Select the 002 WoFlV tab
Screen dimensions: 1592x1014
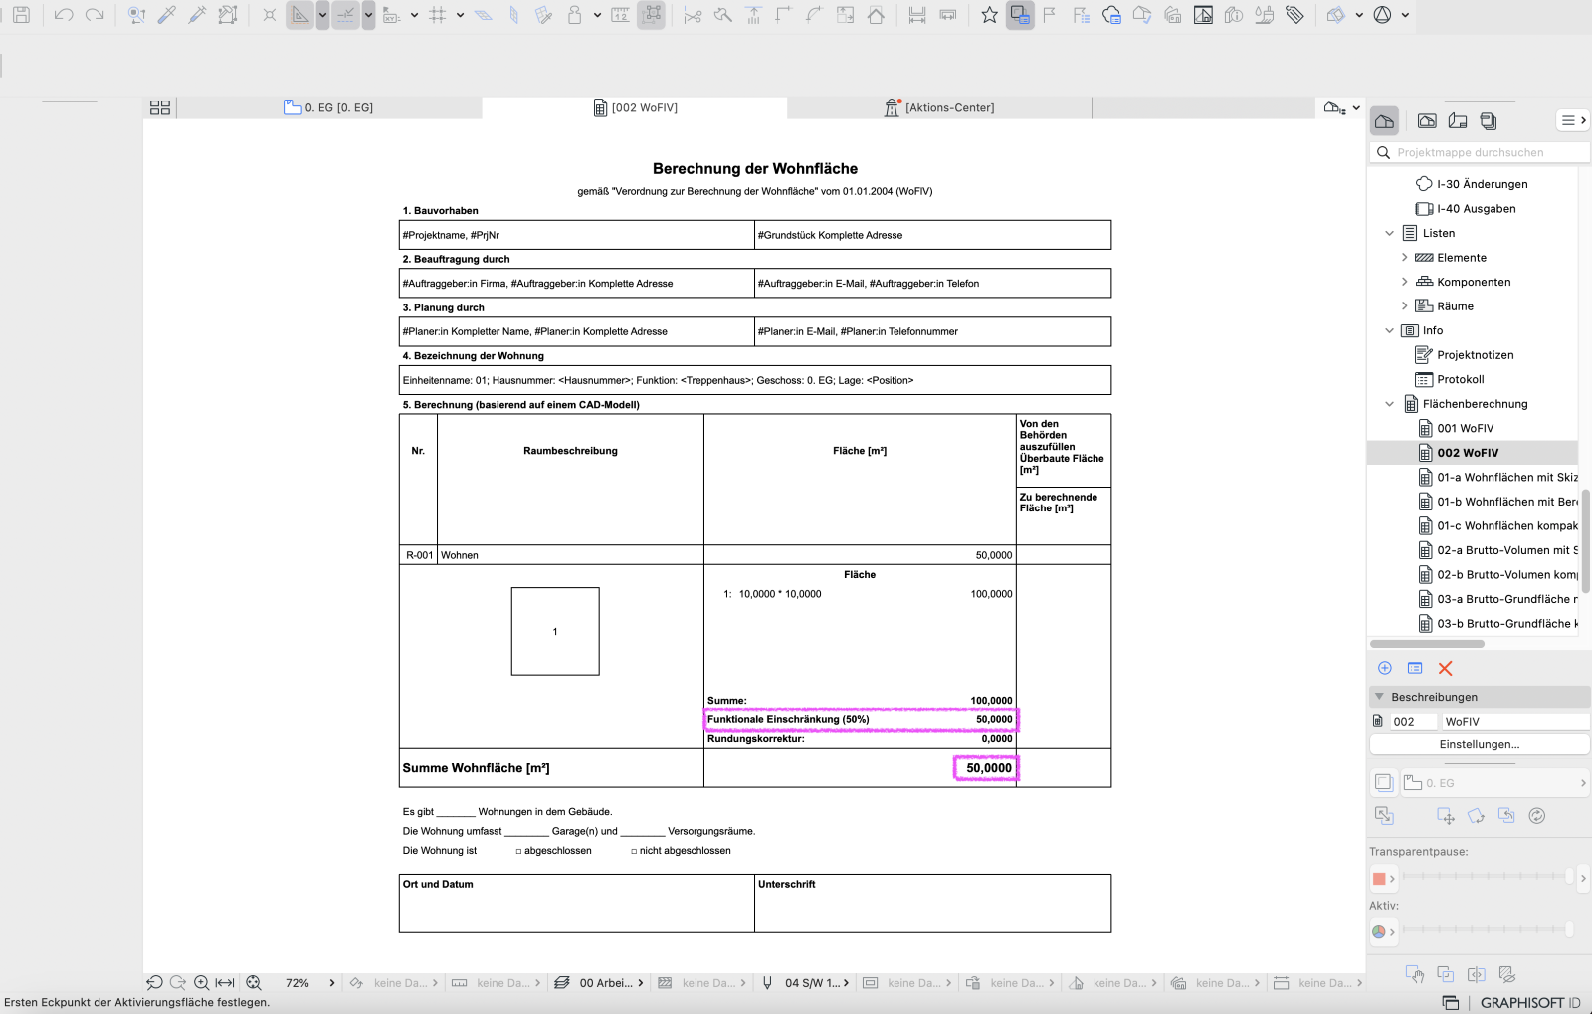click(635, 107)
